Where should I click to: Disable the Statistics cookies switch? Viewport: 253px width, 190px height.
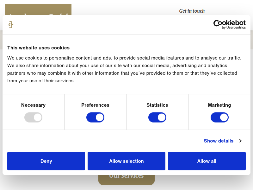pyautogui.click(x=157, y=117)
